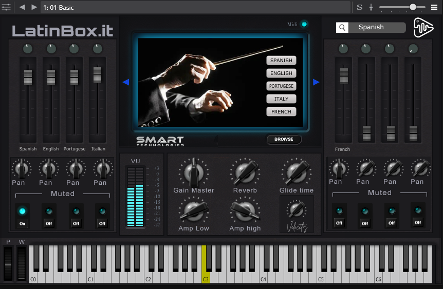The image size is (443, 289).
Task: Click the Pan knob under Portugese
Action: coord(76,168)
